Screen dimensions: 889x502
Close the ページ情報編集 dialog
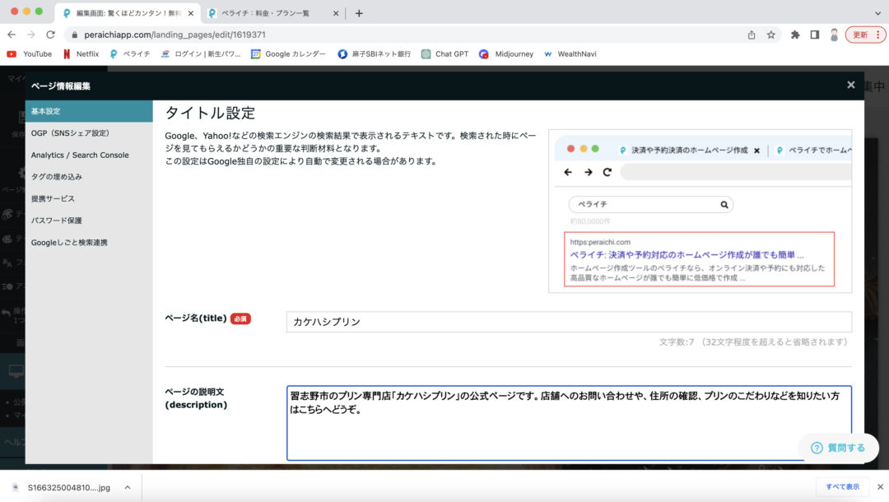850,85
